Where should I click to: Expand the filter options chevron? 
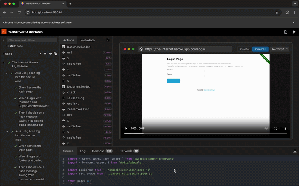pos(3,40)
